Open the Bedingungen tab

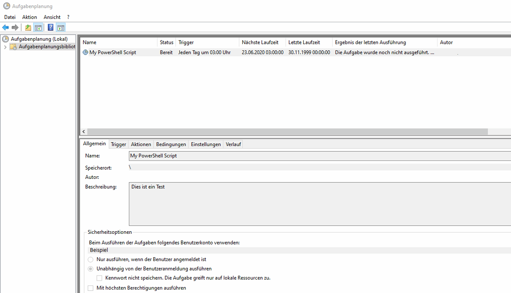point(171,144)
